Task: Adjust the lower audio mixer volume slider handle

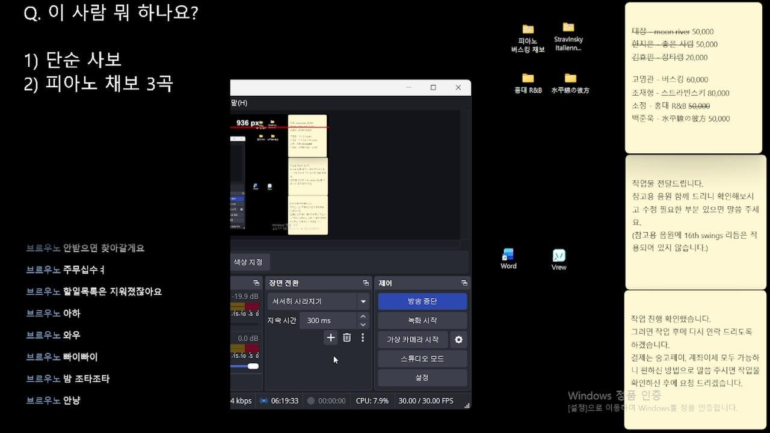Action: pos(253,366)
